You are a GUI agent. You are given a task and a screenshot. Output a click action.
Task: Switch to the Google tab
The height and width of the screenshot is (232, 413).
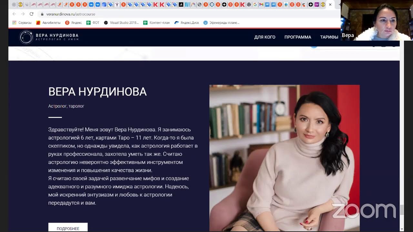click(255, 5)
